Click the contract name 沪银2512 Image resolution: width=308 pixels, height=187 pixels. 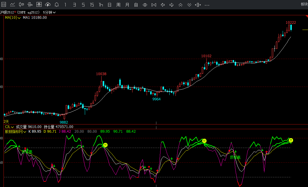[7, 12]
